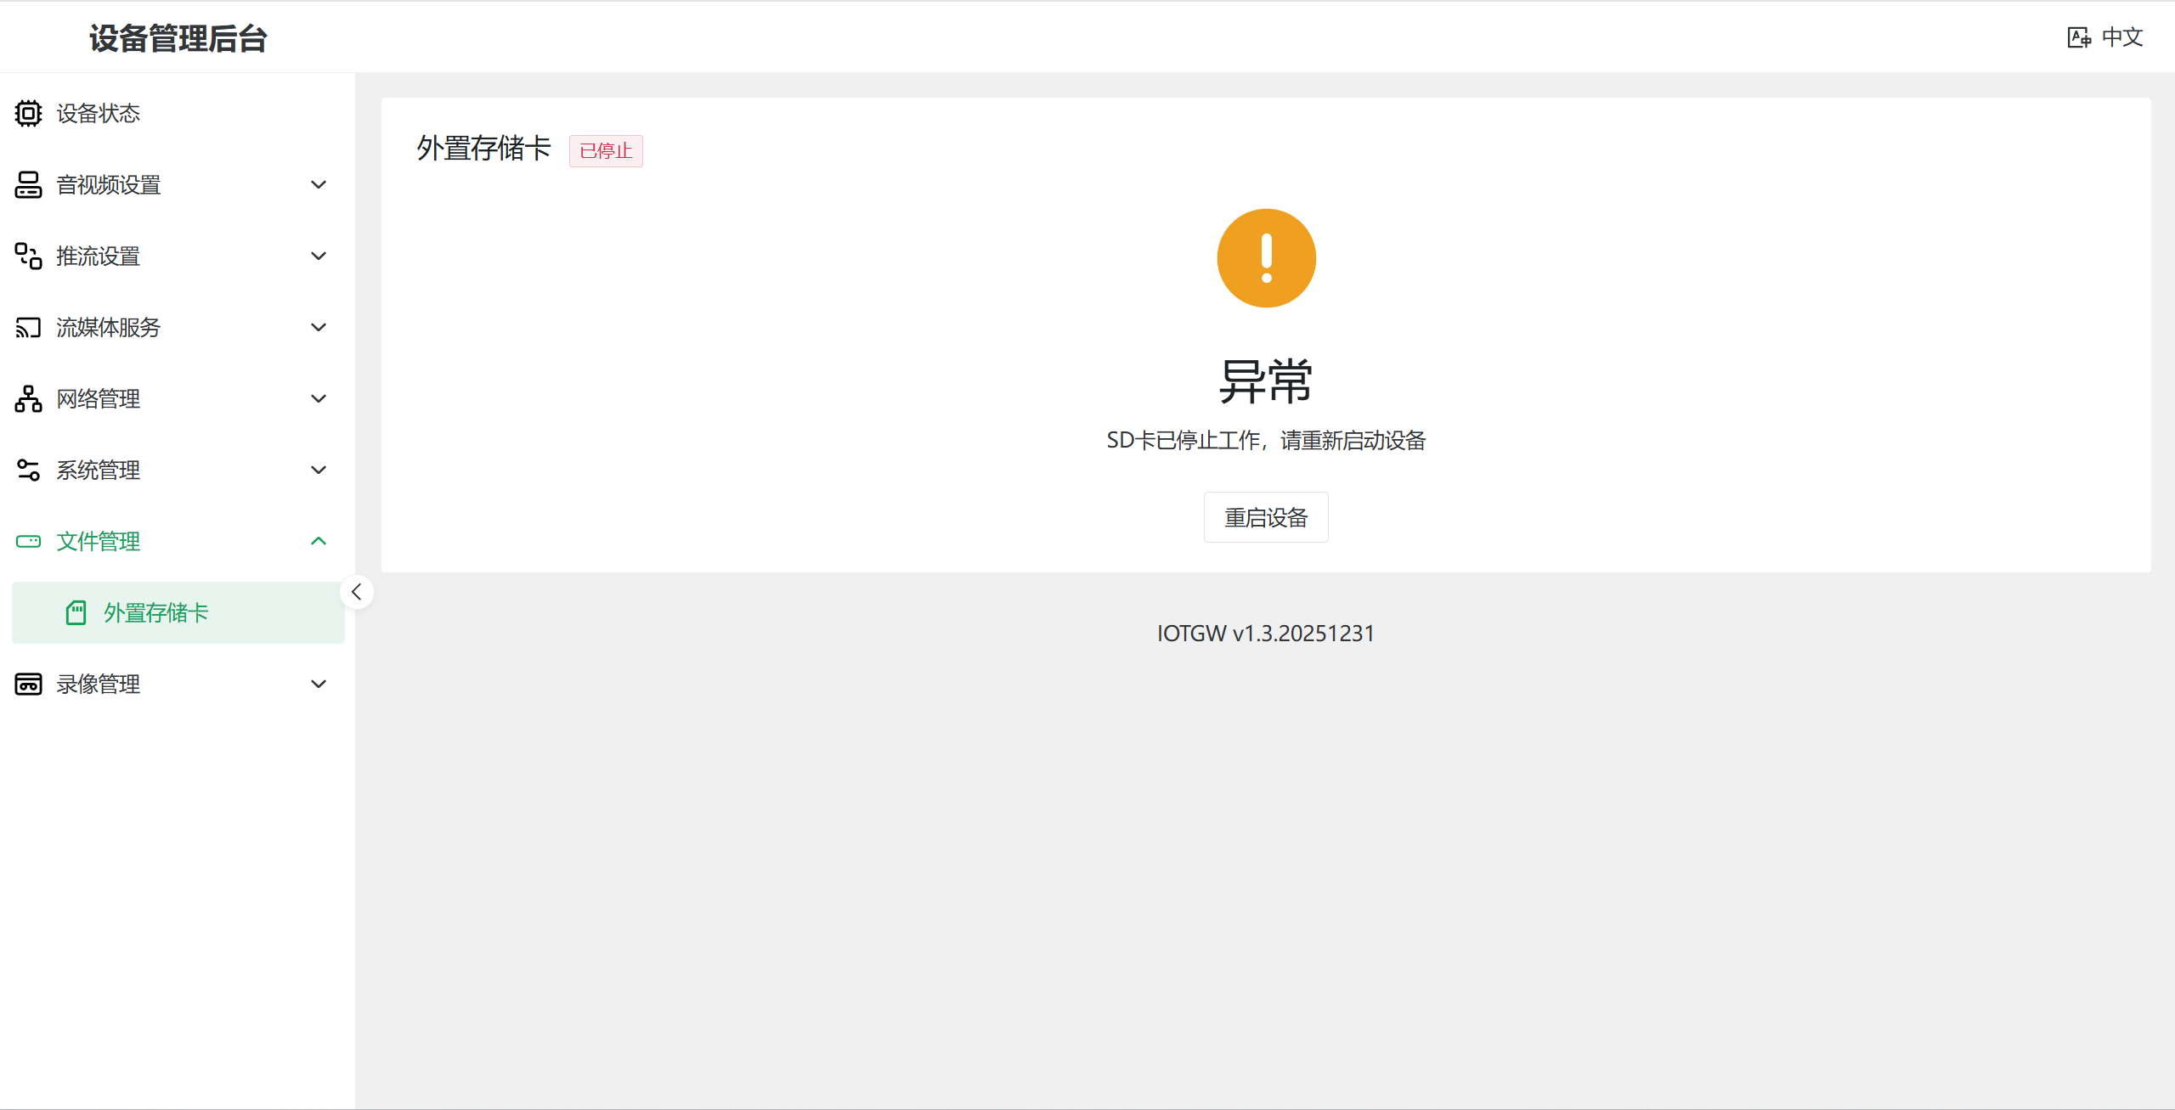Open the 设备状态 menu item
2175x1110 pixels.
click(x=99, y=113)
